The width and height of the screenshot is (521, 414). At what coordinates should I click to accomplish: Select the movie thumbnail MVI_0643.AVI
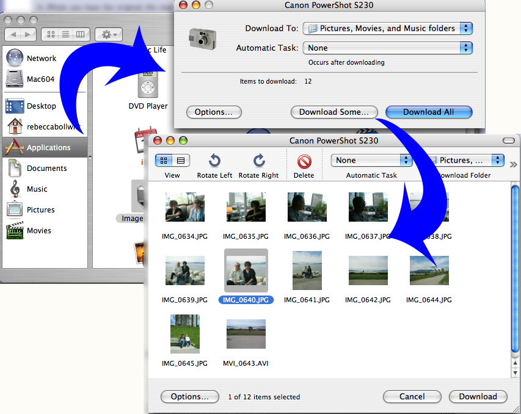[246, 334]
